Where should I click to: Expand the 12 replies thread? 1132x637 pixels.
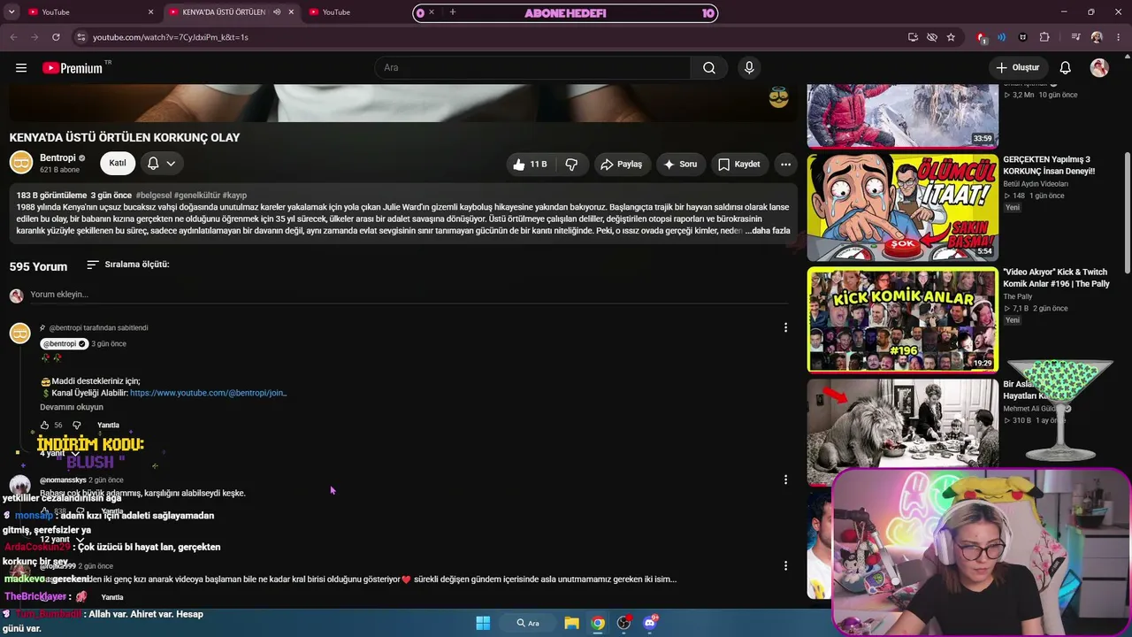click(x=62, y=540)
